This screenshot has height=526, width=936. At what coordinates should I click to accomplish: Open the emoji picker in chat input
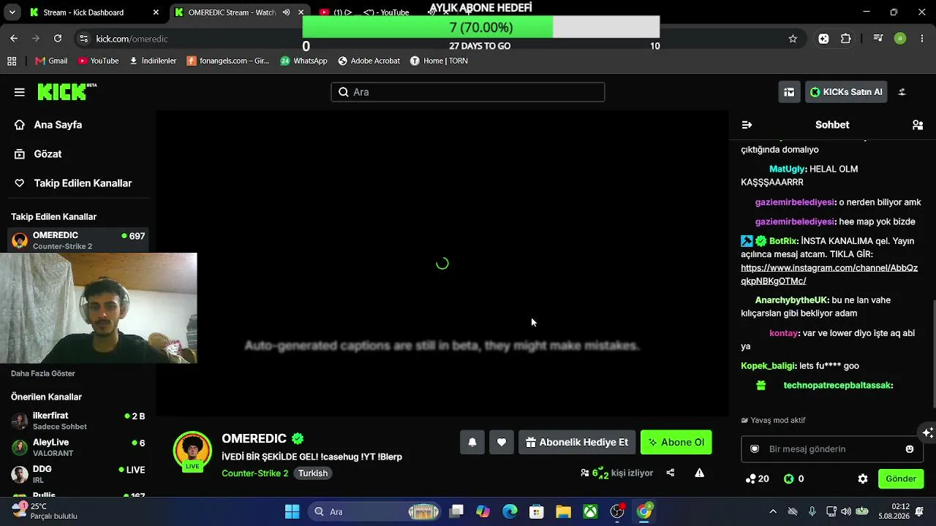click(x=910, y=449)
